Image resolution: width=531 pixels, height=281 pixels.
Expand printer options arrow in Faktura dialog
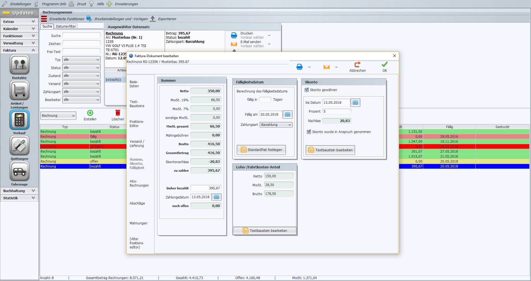(x=309, y=67)
